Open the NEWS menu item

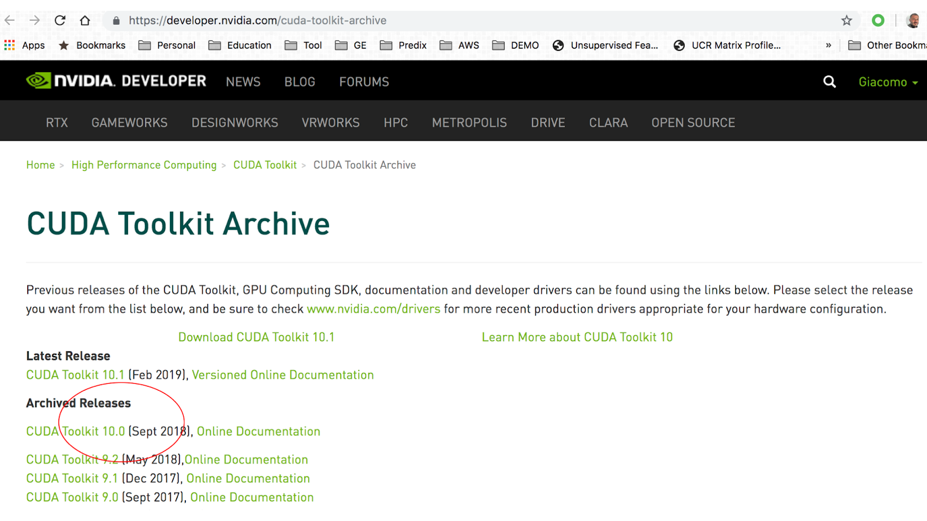(x=243, y=82)
